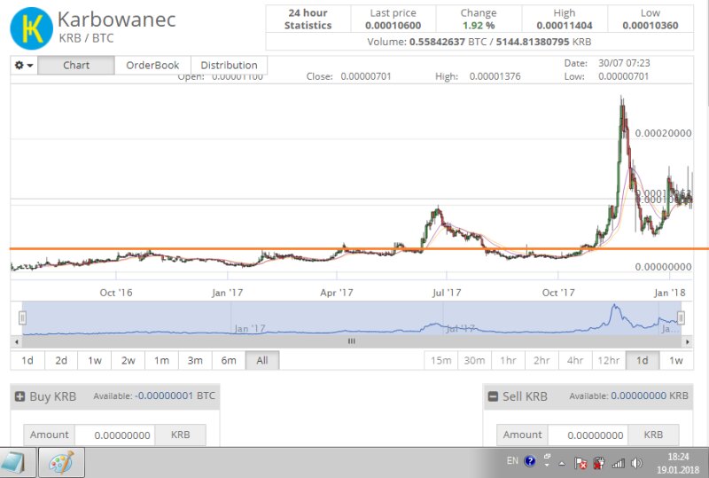This screenshot has width=709, height=478.
Task: Collapse the Buy KRB panel
Action: click(x=19, y=397)
